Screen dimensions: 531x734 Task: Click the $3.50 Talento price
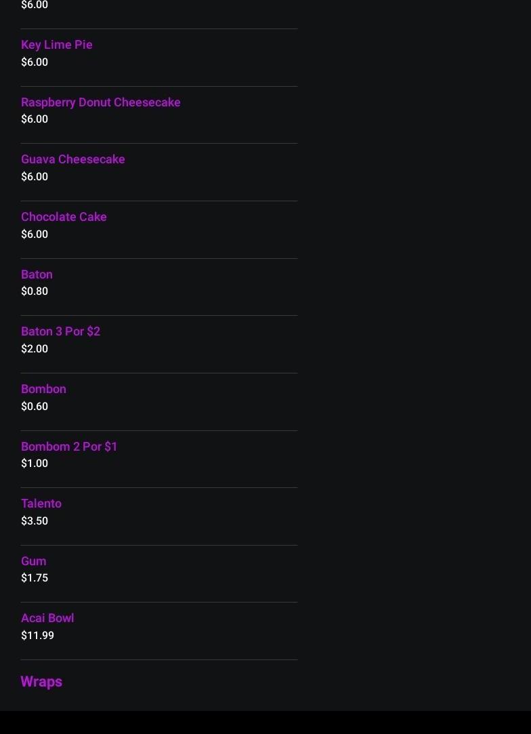tap(35, 521)
